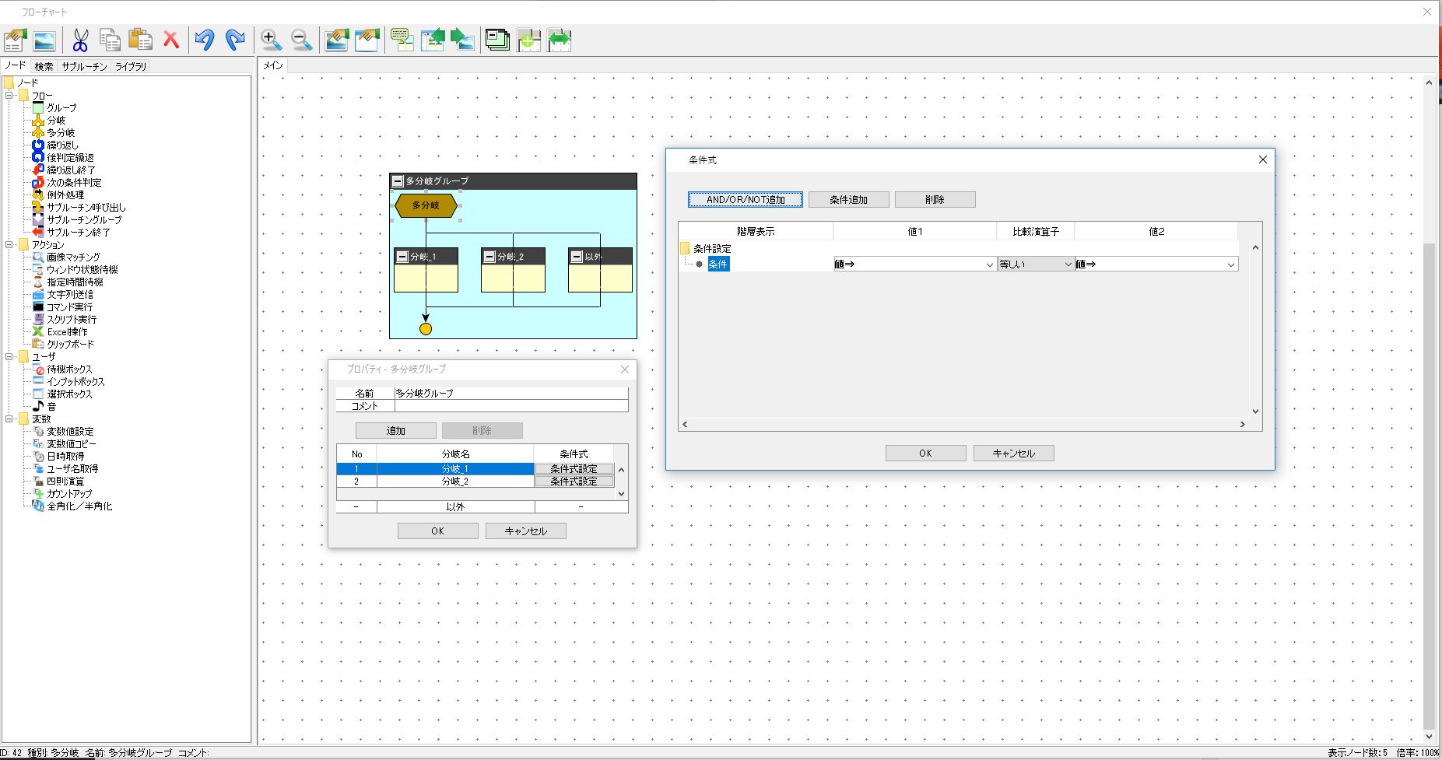Select the 分岐_2 row in branch table
This screenshot has height=760, width=1442.
click(455, 482)
